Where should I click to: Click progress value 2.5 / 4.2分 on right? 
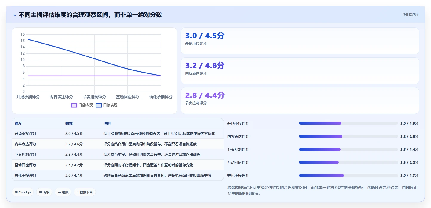[409, 162]
